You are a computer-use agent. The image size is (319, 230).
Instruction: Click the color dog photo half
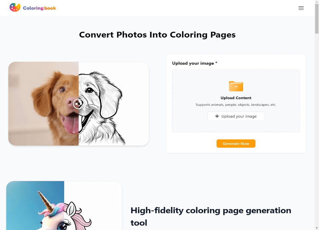(43, 104)
